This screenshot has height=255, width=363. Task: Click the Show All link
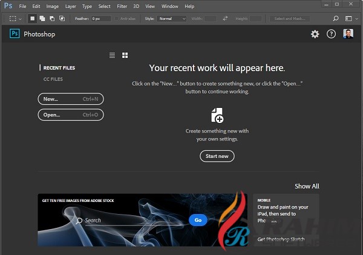click(x=307, y=186)
